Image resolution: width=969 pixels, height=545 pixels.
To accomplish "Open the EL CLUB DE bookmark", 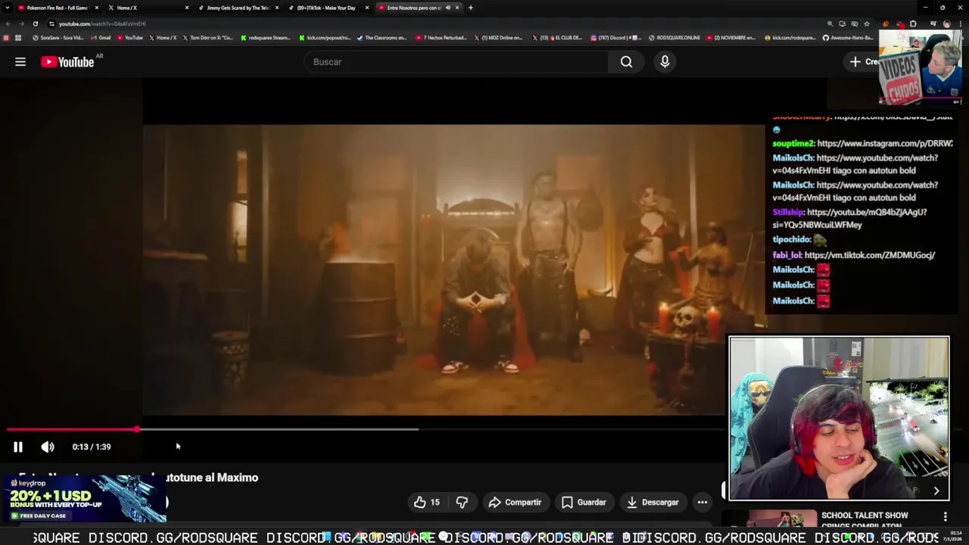I will pyautogui.click(x=558, y=38).
